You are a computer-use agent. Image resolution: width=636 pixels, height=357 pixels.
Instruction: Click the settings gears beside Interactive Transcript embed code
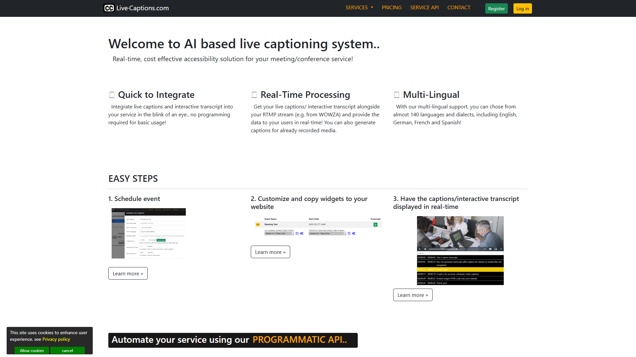pyautogui.click(x=354, y=233)
